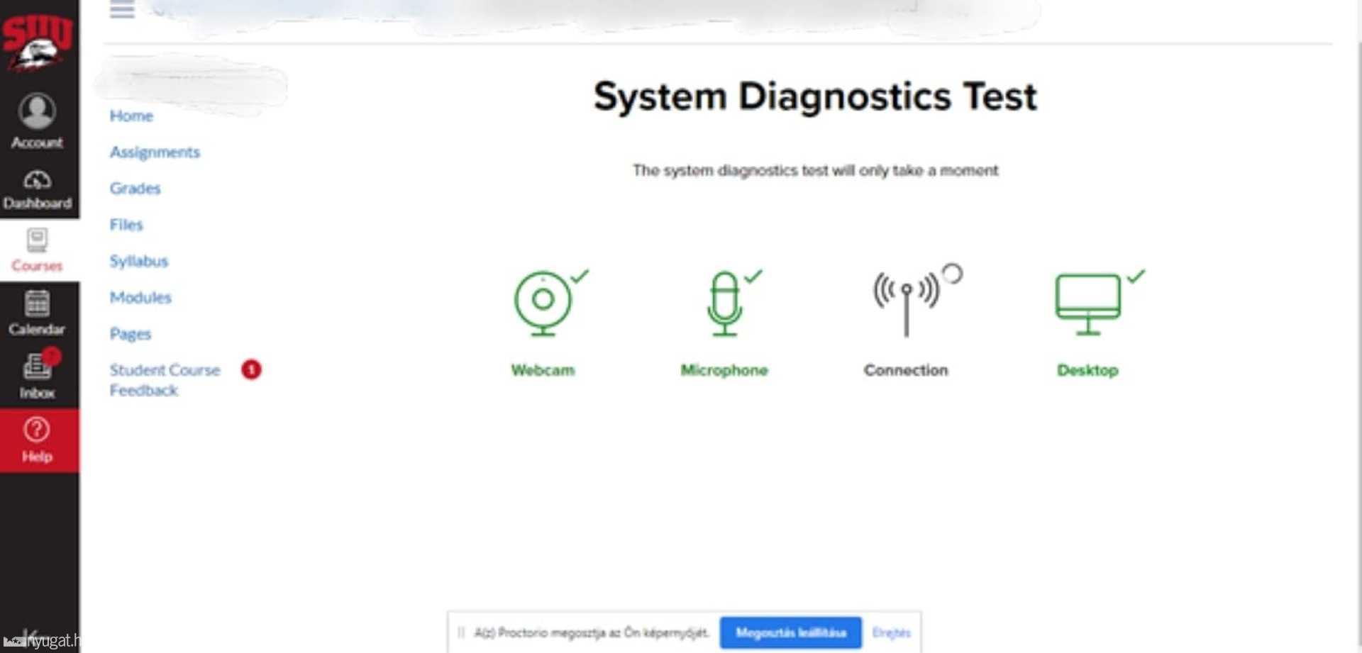The height and width of the screenshot is (653, 1362).
Task: Open Courses in the global navigation
Action: [37, 250]
